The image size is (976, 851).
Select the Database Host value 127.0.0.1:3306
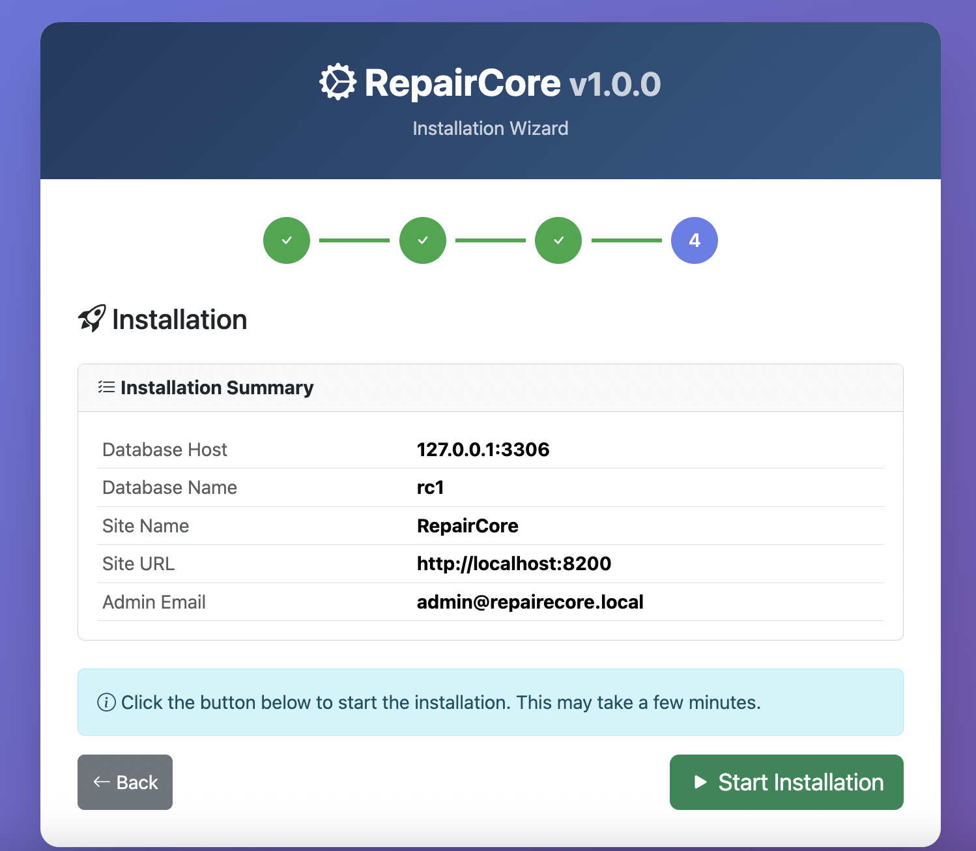coord(483,449)
